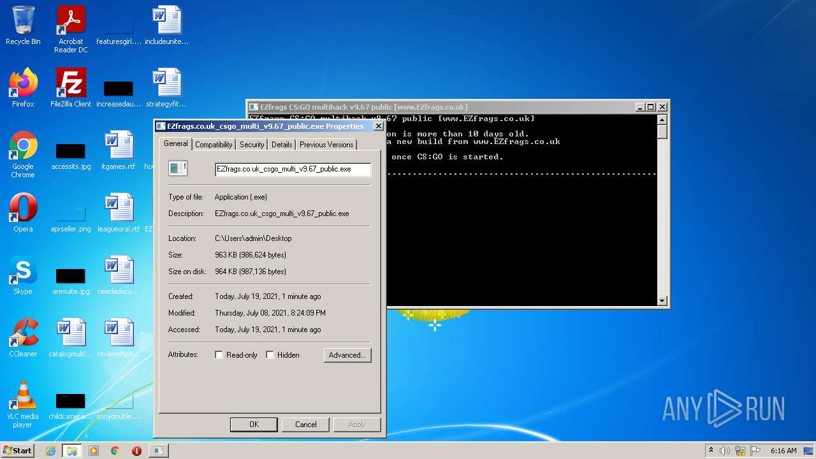The height and width of the screenshot is (459, 816).
Task: Open Google Chrome desktop shortcut
Action: (23, 154)
